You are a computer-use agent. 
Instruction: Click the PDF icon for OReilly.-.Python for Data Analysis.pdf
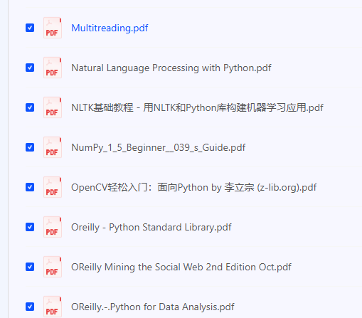point(53,307)
